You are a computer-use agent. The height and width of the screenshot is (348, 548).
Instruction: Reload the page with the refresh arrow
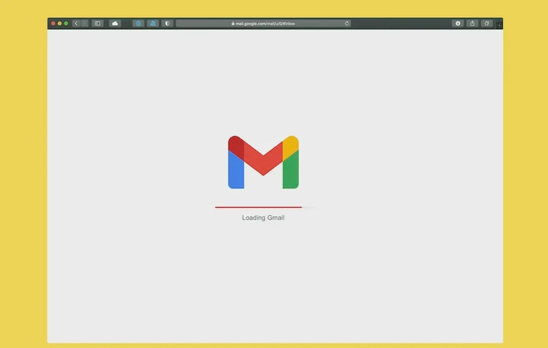coord(347,23)
